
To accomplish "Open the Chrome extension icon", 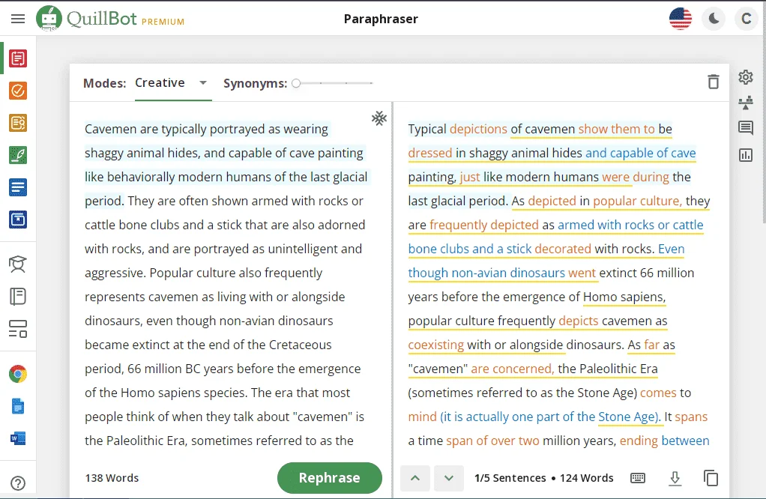I will click(x=18, y=374).
